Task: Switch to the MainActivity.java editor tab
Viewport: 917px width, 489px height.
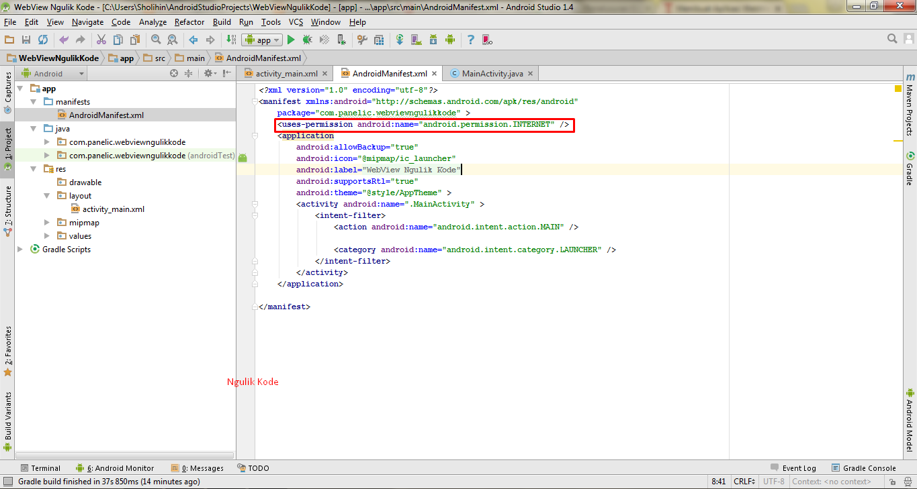Action: (x=492, y=74)
